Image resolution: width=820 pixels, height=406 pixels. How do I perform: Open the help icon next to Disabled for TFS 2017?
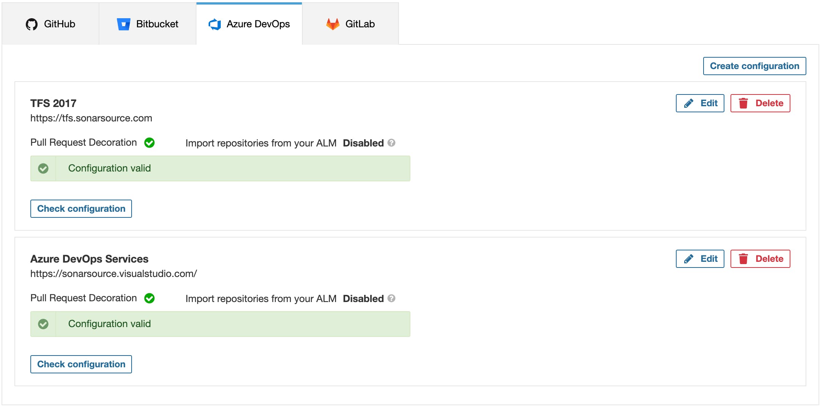coord(392,143)
